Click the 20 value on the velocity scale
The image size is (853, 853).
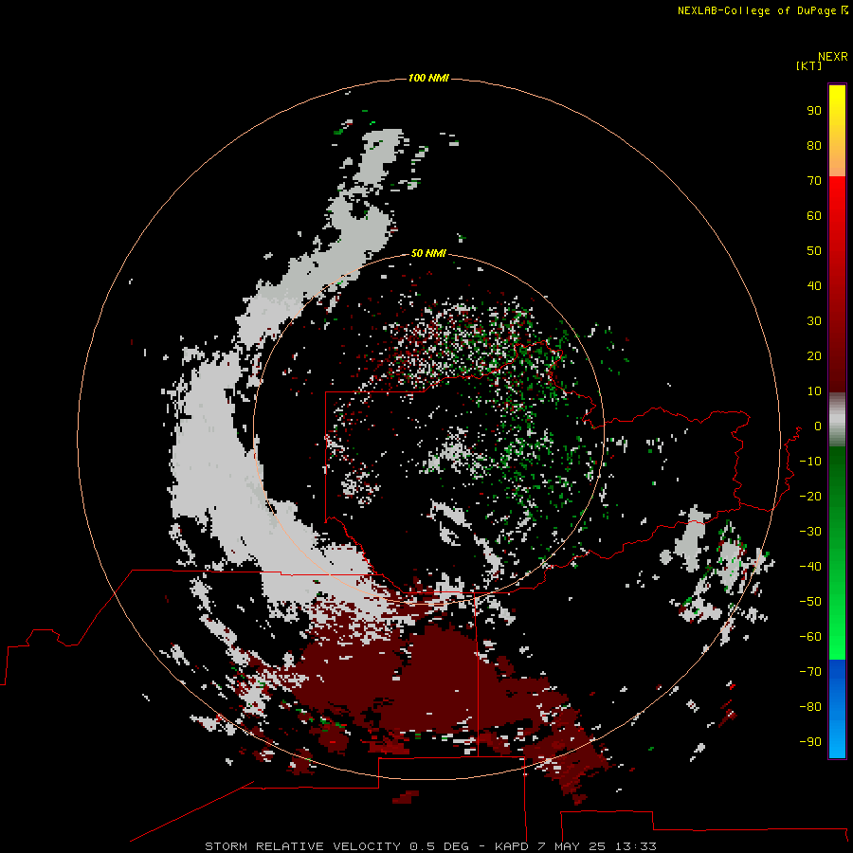[814, 355]
